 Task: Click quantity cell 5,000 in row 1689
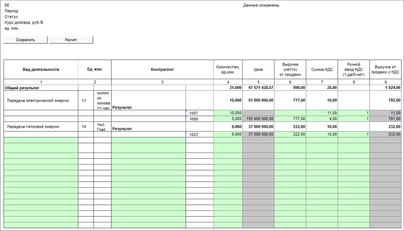[x=228, y=118]
